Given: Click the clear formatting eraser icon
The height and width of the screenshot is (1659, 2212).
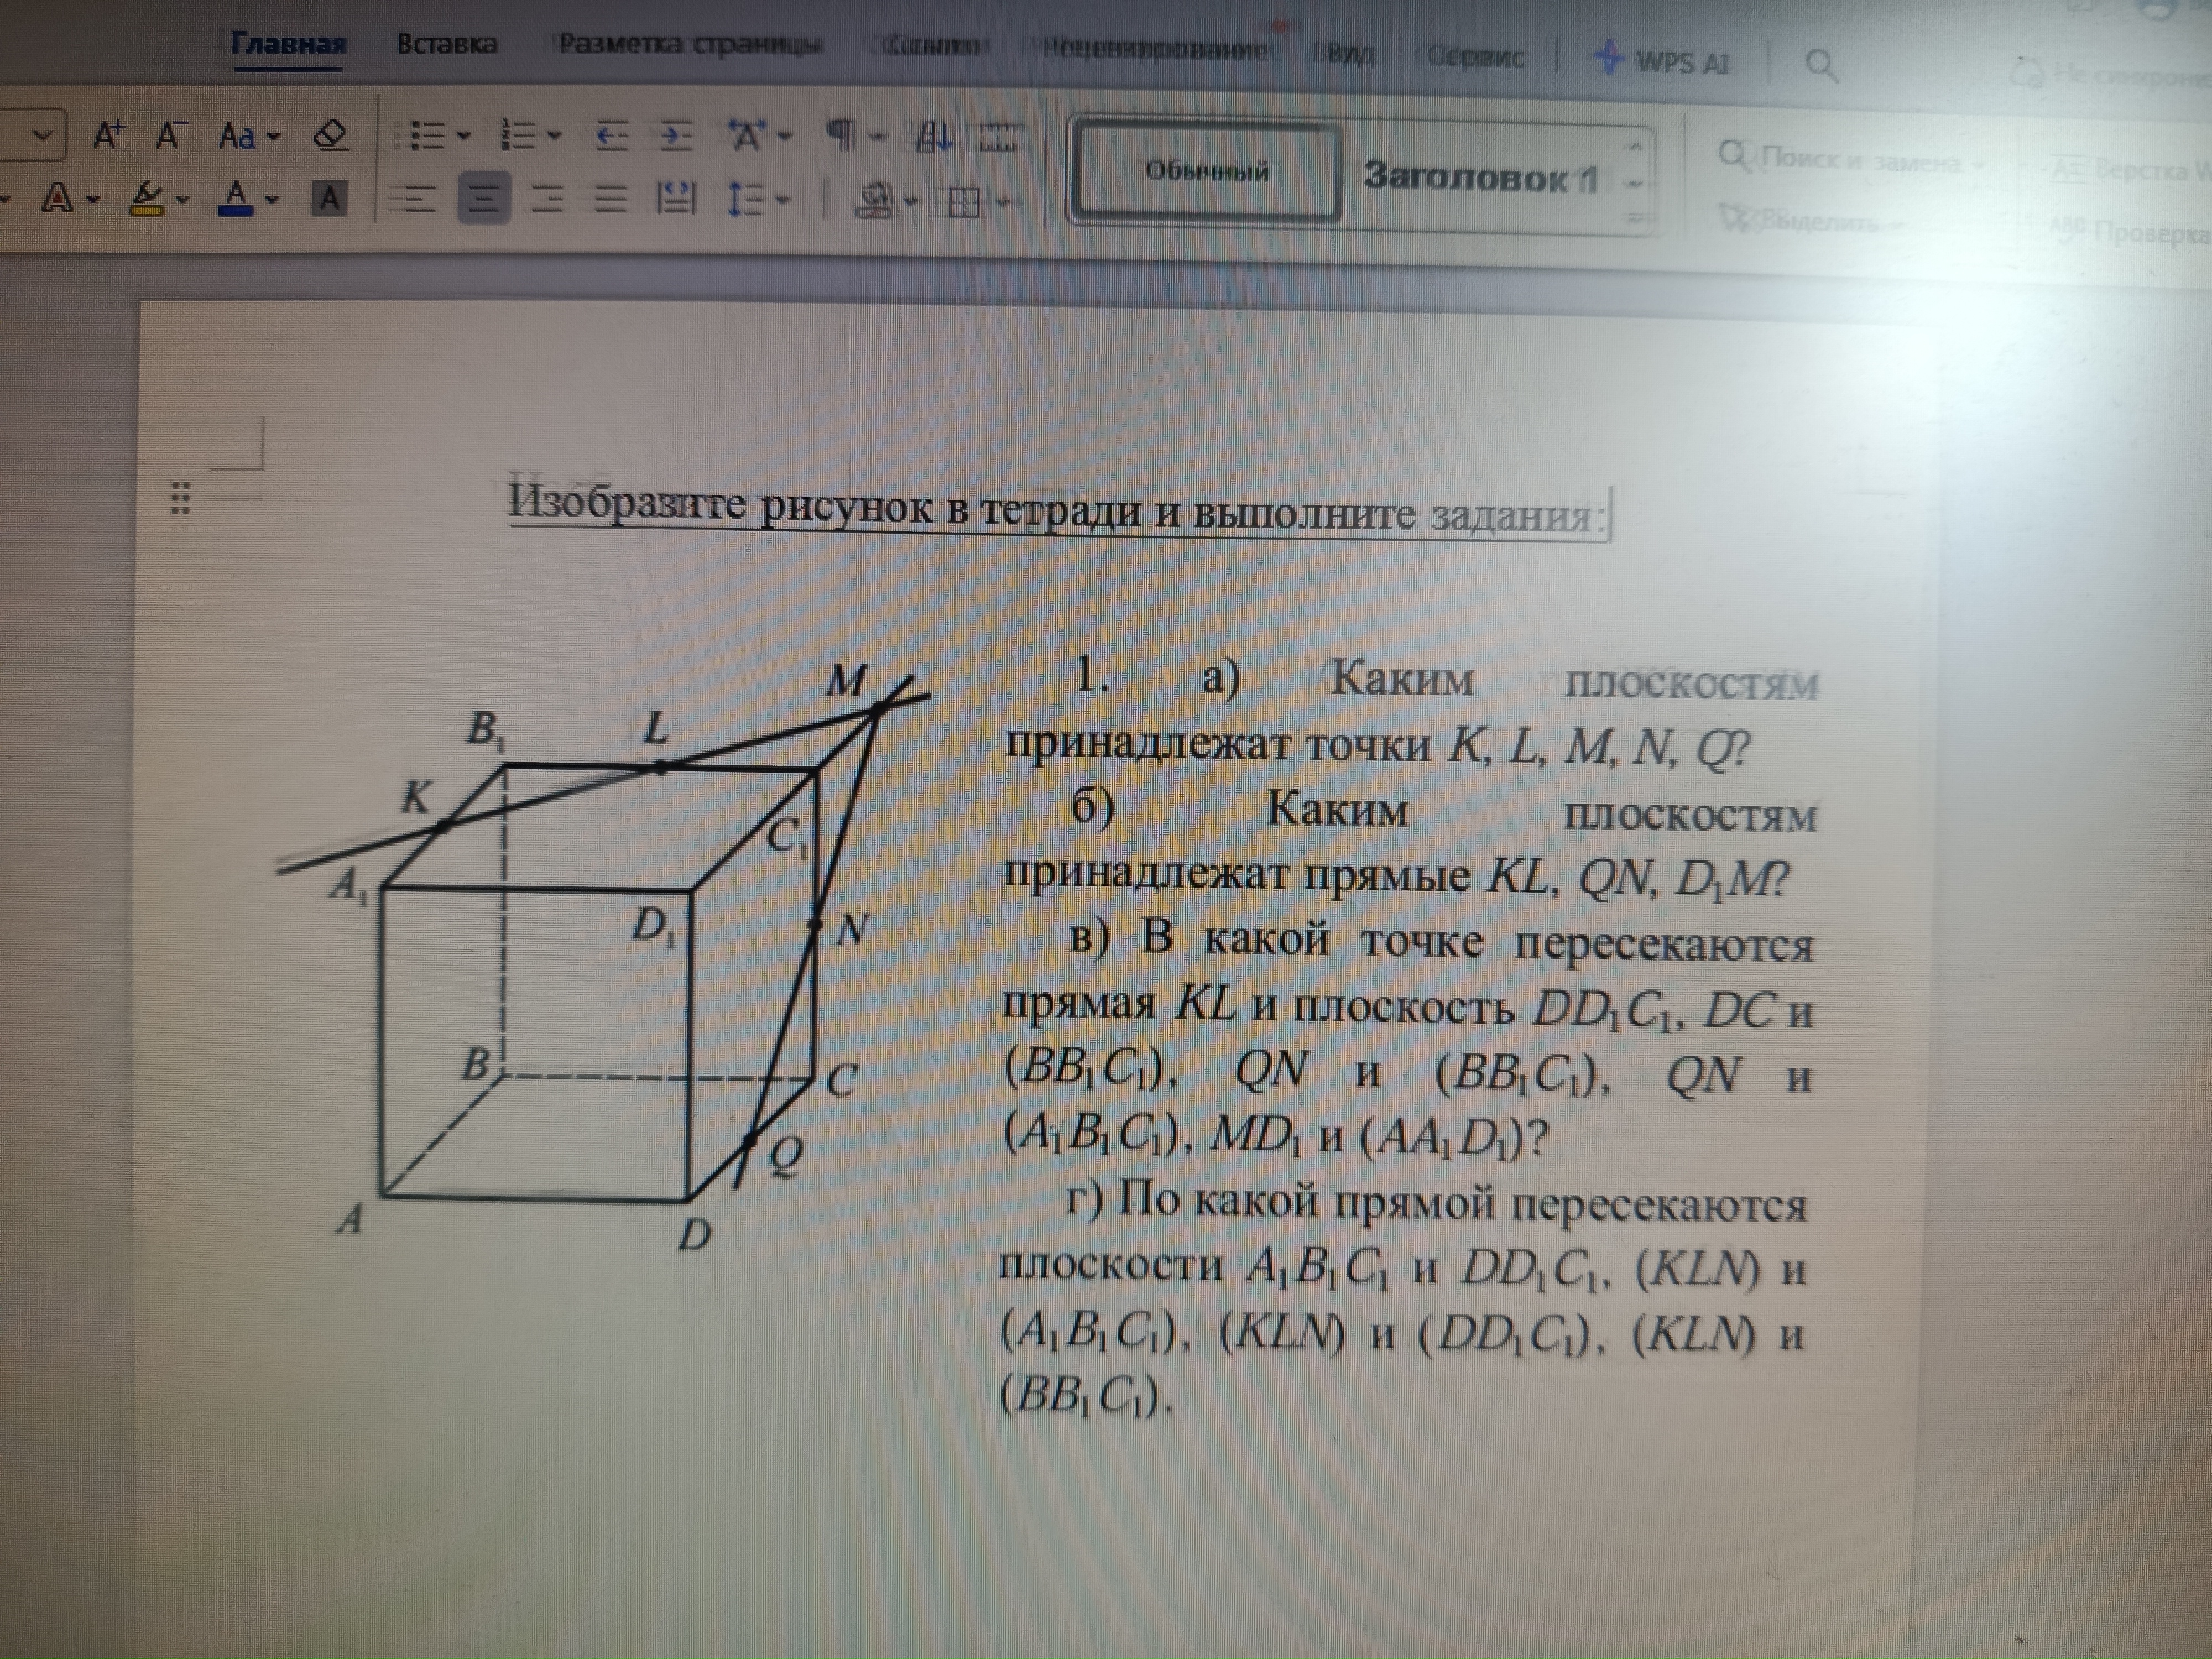Looking at the screenshot, I should coord(330,135).
